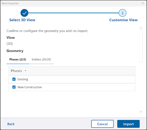Close the Revit Importer dialog

[143, 3]
